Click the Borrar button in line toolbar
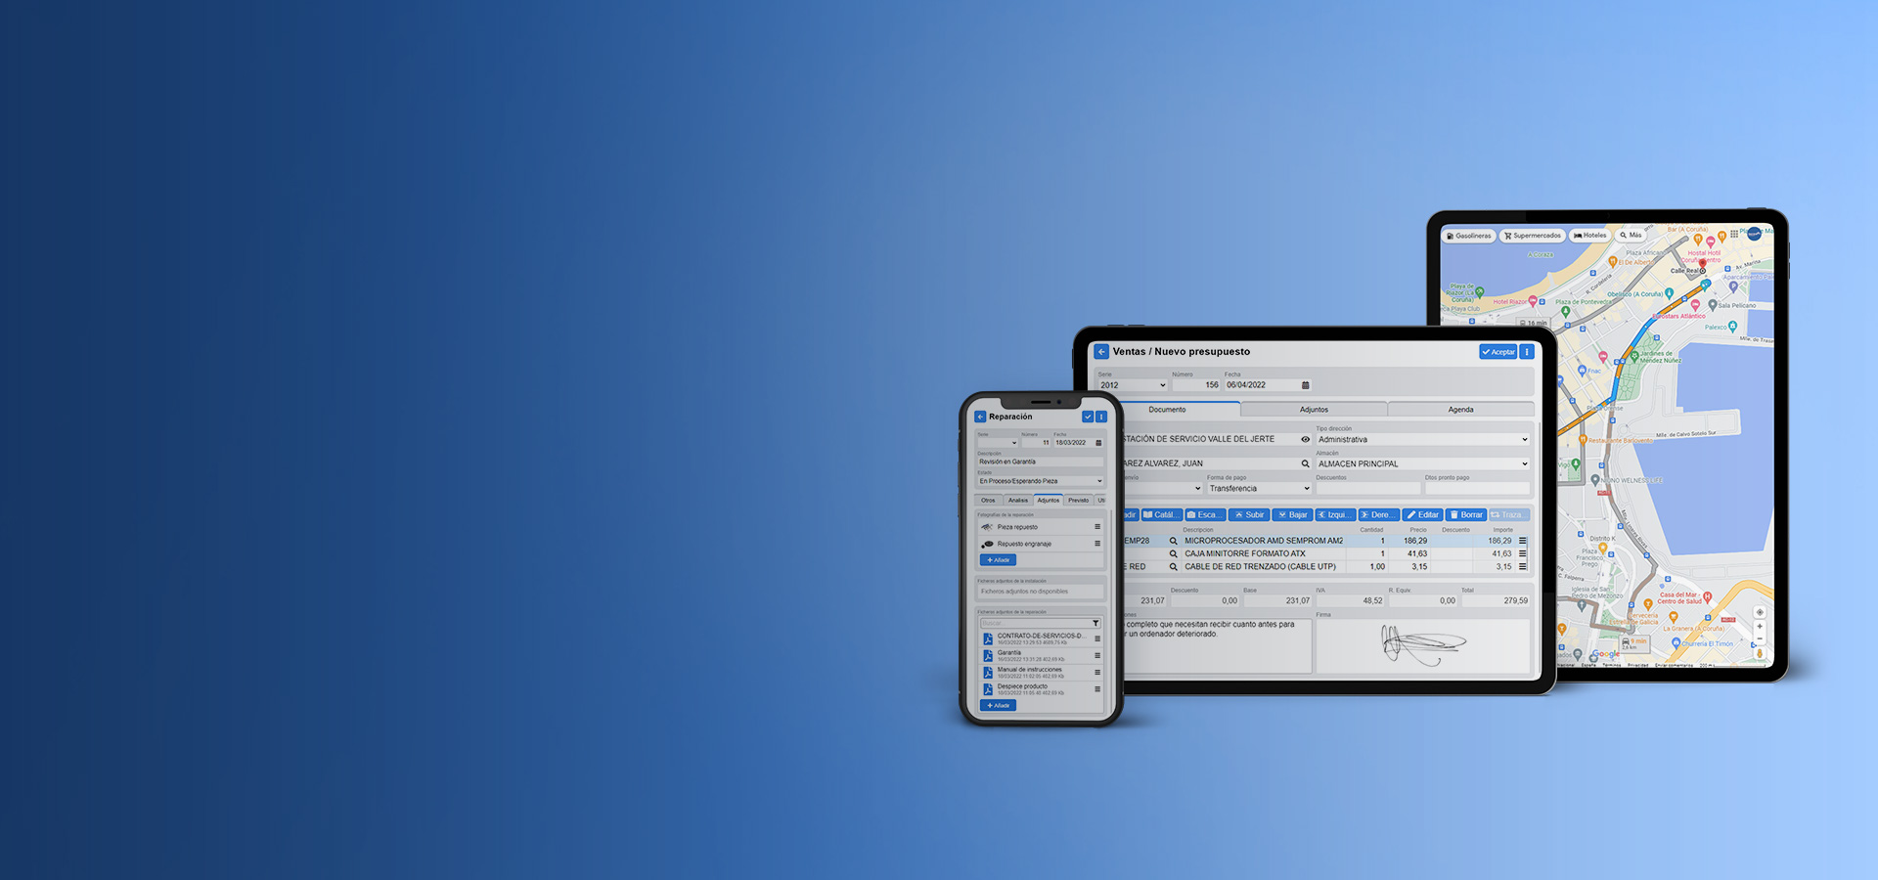The width and height of the screenshot is (1878, 880). point(1466,515)
